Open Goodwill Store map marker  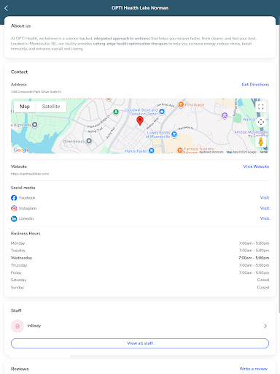point(162,112)
